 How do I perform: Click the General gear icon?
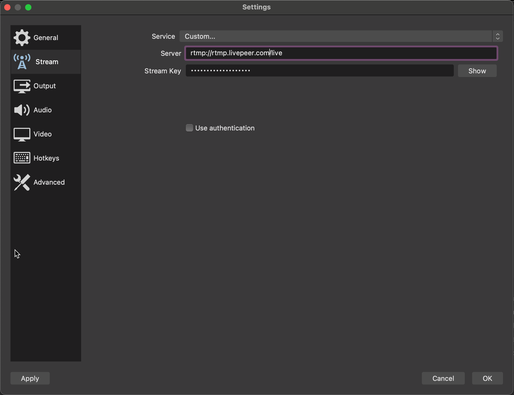(x=22, y=38)
